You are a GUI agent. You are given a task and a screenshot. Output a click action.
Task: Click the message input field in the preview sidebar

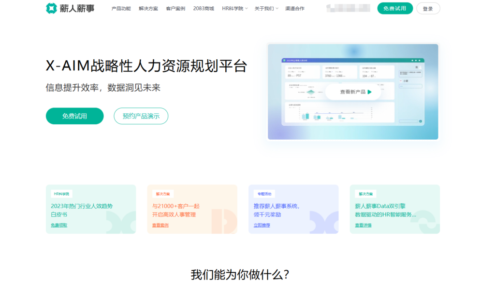click(x=408, y=121)
